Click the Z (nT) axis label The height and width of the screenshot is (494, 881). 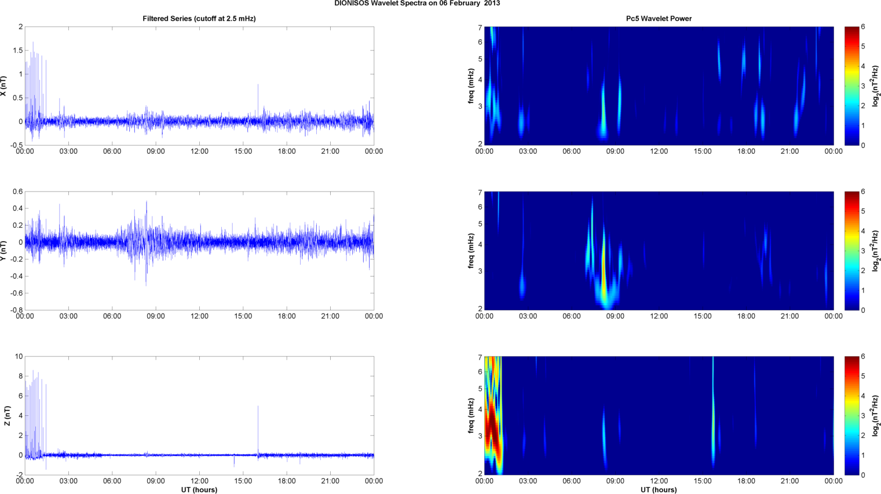click(7, 415)
